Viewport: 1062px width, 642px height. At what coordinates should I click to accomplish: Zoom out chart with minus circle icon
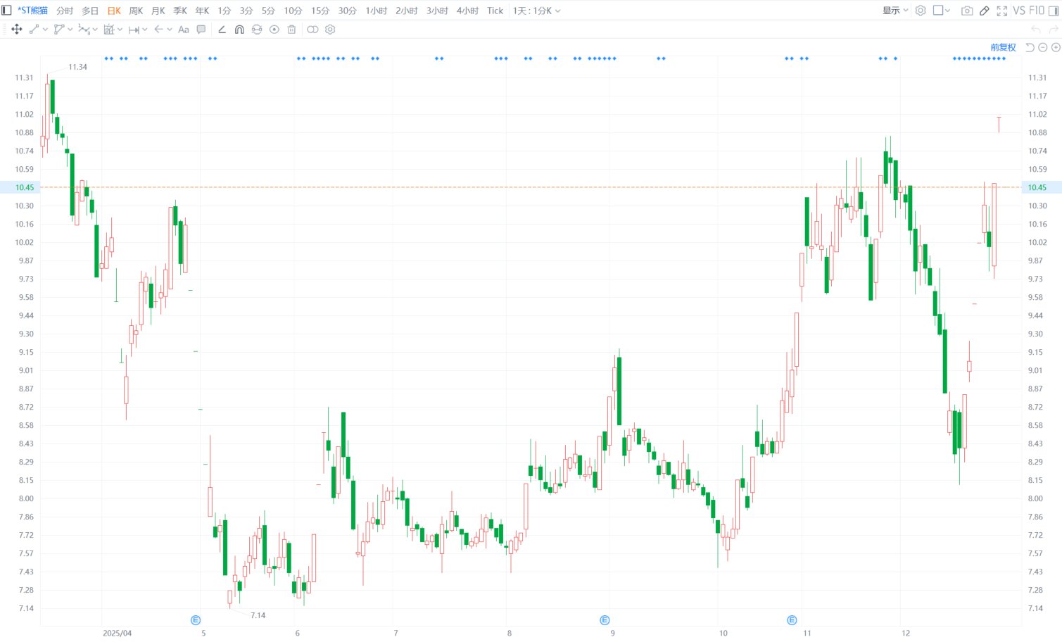point(1043,47)
